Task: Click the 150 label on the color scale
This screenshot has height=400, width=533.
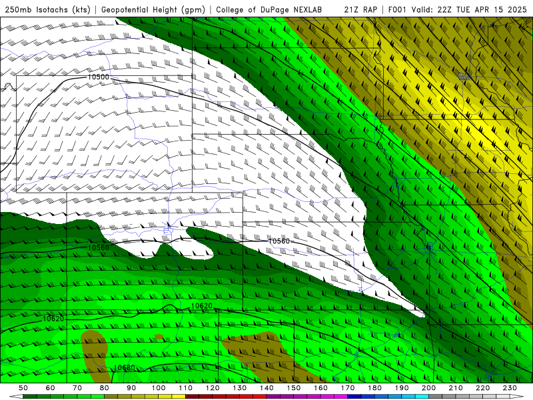Action: tap(294, 388)
